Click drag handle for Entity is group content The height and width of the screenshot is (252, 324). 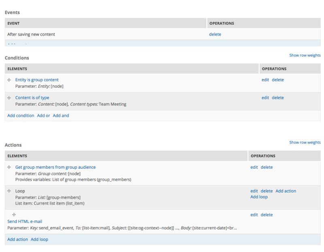tap(9, 80)
